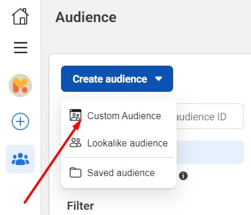Click the Custom Audience window icon
251x215 pixels.
point(76,115)
